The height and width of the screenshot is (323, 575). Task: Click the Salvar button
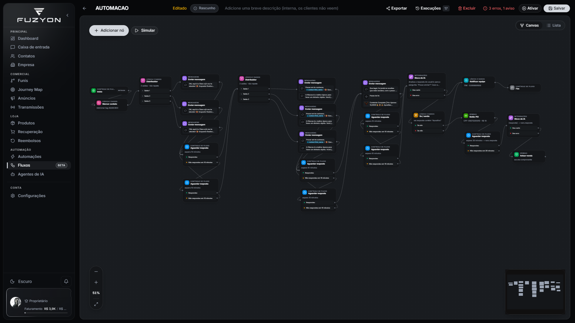click(x=557, y=8)
